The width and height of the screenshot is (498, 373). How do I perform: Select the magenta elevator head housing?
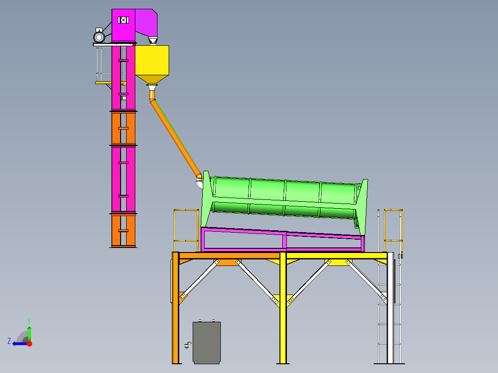point(123,26)
